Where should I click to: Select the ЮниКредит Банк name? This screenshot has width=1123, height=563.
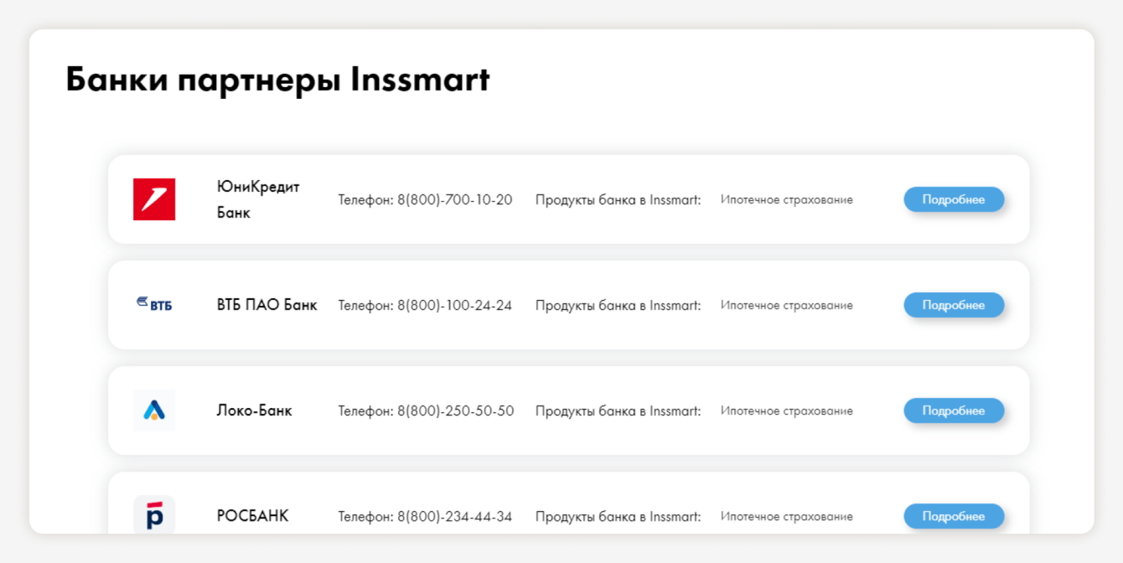(258, 199)
